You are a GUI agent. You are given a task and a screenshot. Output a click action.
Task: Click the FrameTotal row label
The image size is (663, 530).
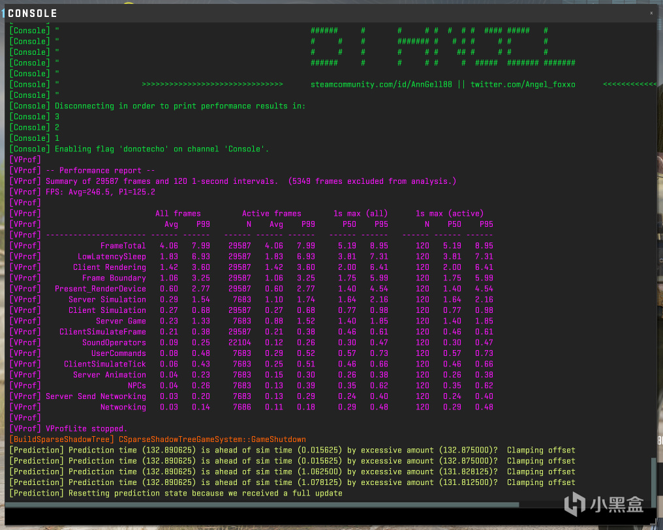[x=123, y=246]
